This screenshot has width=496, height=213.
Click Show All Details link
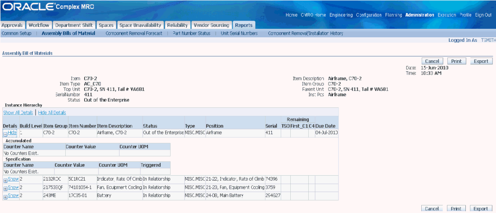pyautogui.click(x=18, y=112)
